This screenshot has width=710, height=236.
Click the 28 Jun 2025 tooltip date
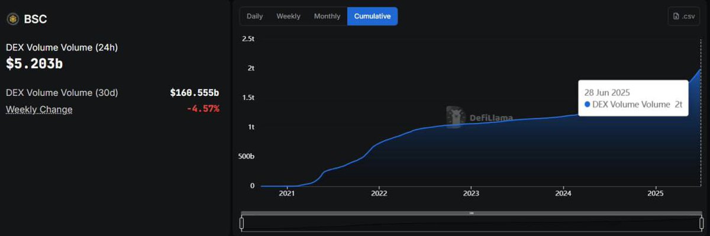pyautogui.click(x=607, y=92)
